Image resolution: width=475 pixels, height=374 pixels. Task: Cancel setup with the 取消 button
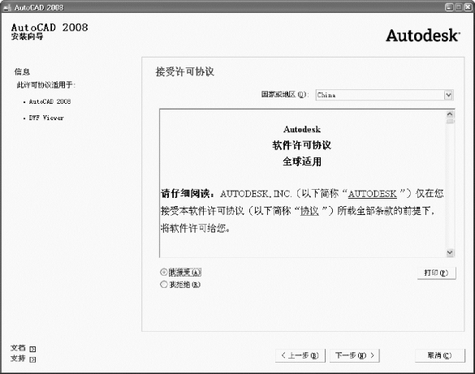439,355
